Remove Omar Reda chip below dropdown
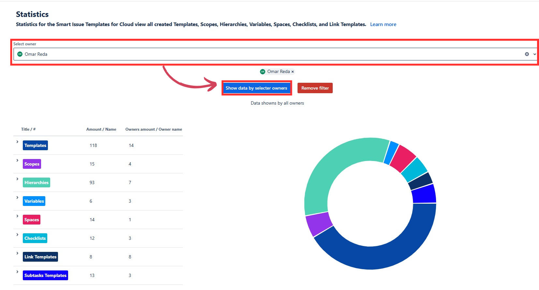539x290 pixels. (293, 72)
